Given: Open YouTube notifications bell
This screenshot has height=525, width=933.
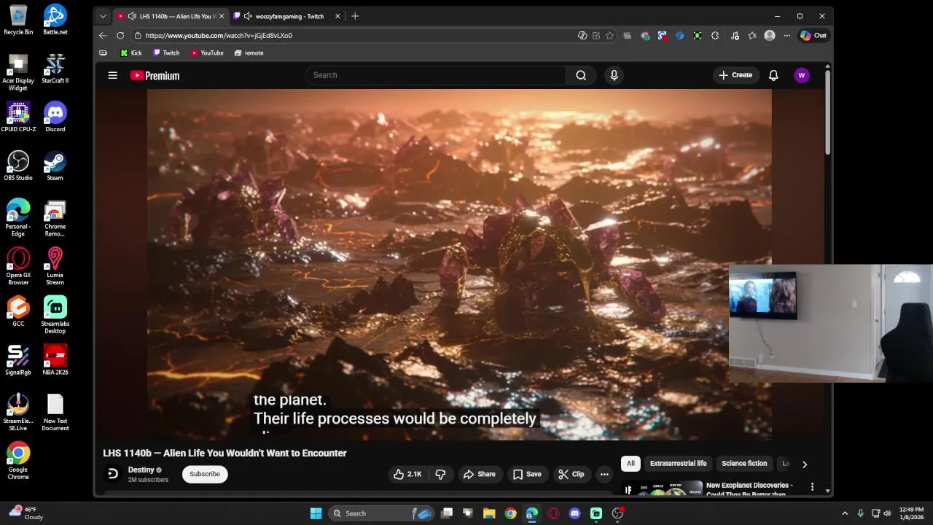Looking at the screenshot, I should [773, 75].
